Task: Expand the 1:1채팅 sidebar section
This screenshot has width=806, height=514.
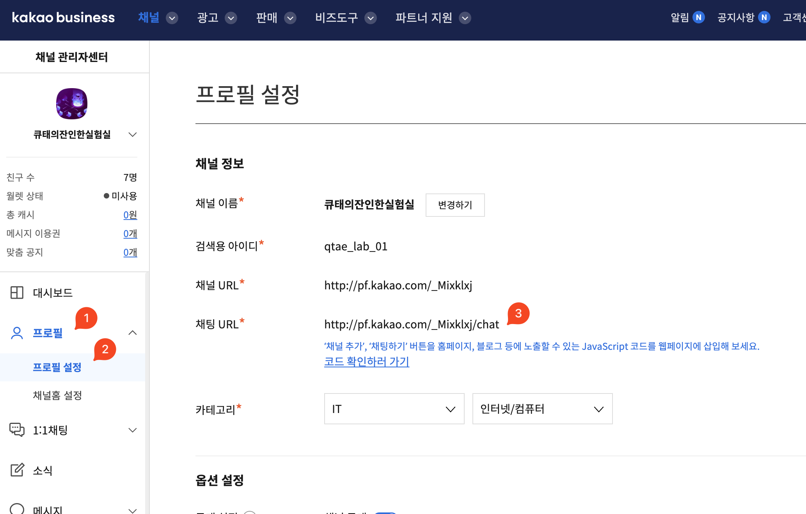Action: (133, 430)
